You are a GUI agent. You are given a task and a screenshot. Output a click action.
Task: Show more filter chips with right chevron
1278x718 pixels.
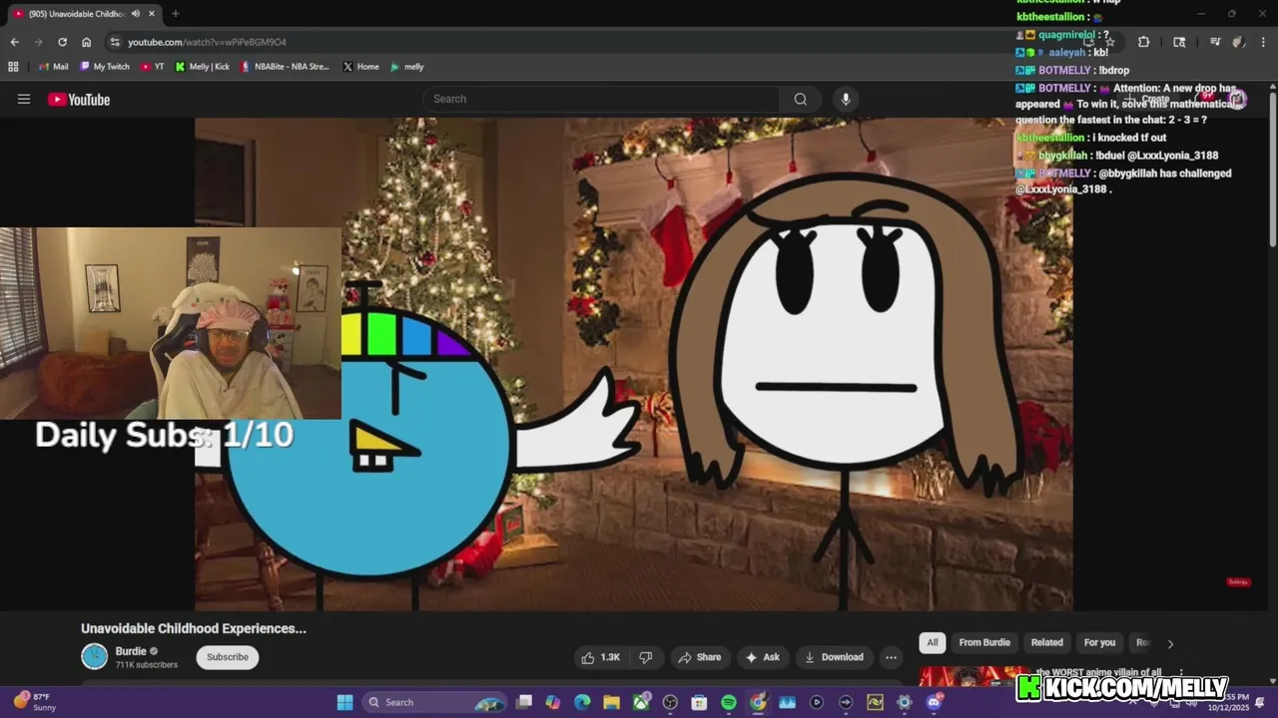(1170, 643)
